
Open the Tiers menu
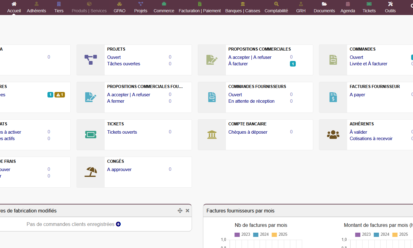click(x=59, y=8)
